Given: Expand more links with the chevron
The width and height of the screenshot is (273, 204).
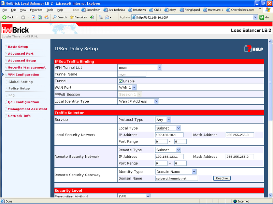Looking at the screenshot, I should click(260, 9).
